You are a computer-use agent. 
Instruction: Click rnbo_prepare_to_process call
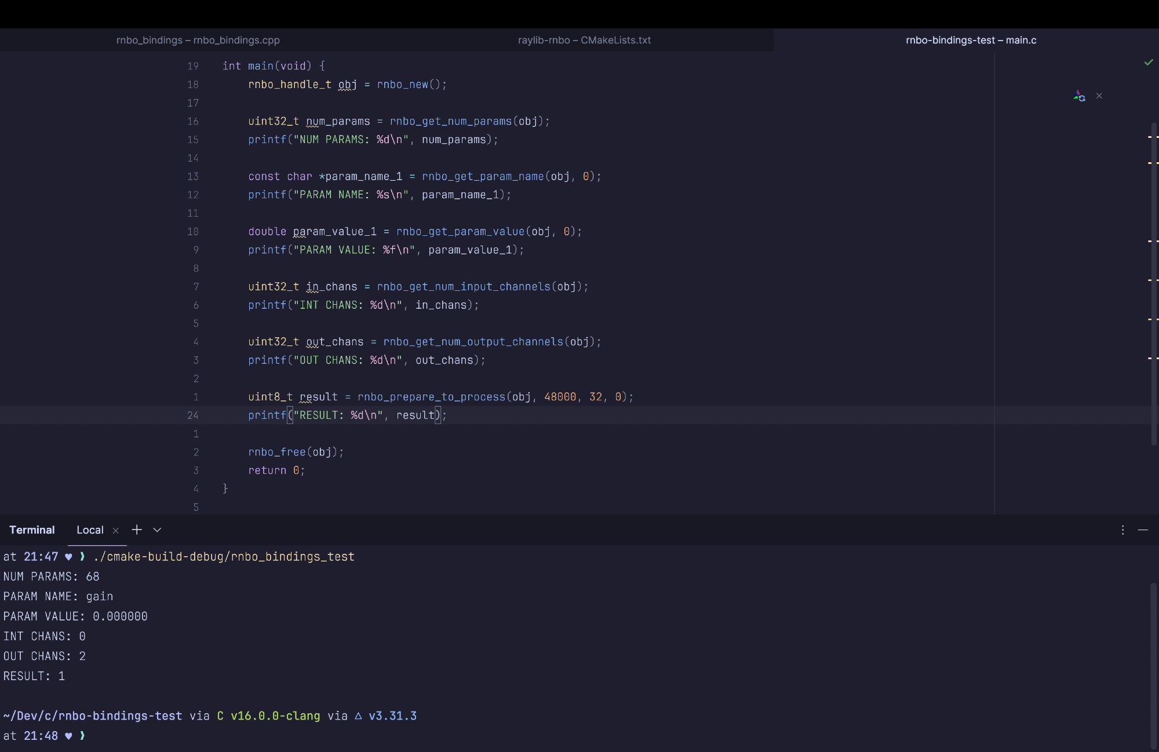click(x=431, y=396)
